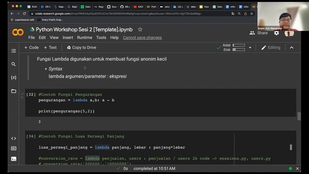
Task: Click the #Contoh Fungsi Pengurangan comment
Action: (x=70, y=95)
